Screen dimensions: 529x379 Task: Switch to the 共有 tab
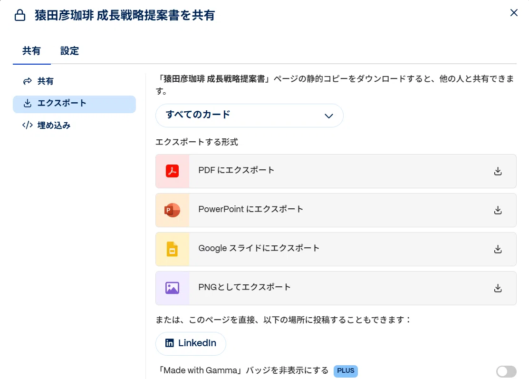click(31, 51)
